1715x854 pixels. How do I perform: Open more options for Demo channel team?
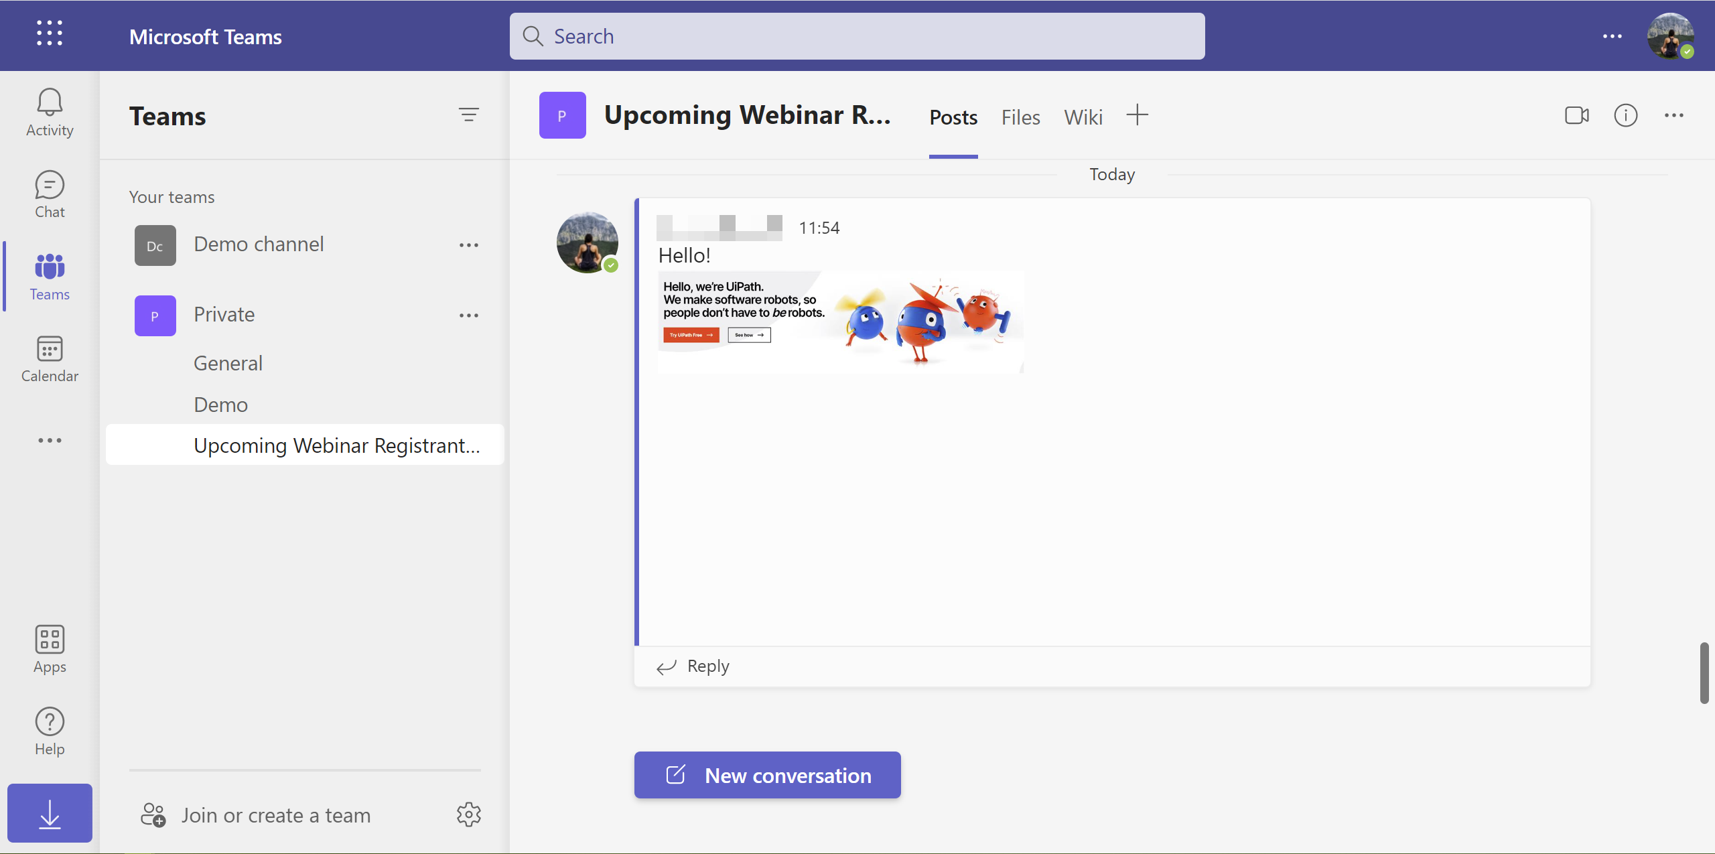(x=469, y=245)
